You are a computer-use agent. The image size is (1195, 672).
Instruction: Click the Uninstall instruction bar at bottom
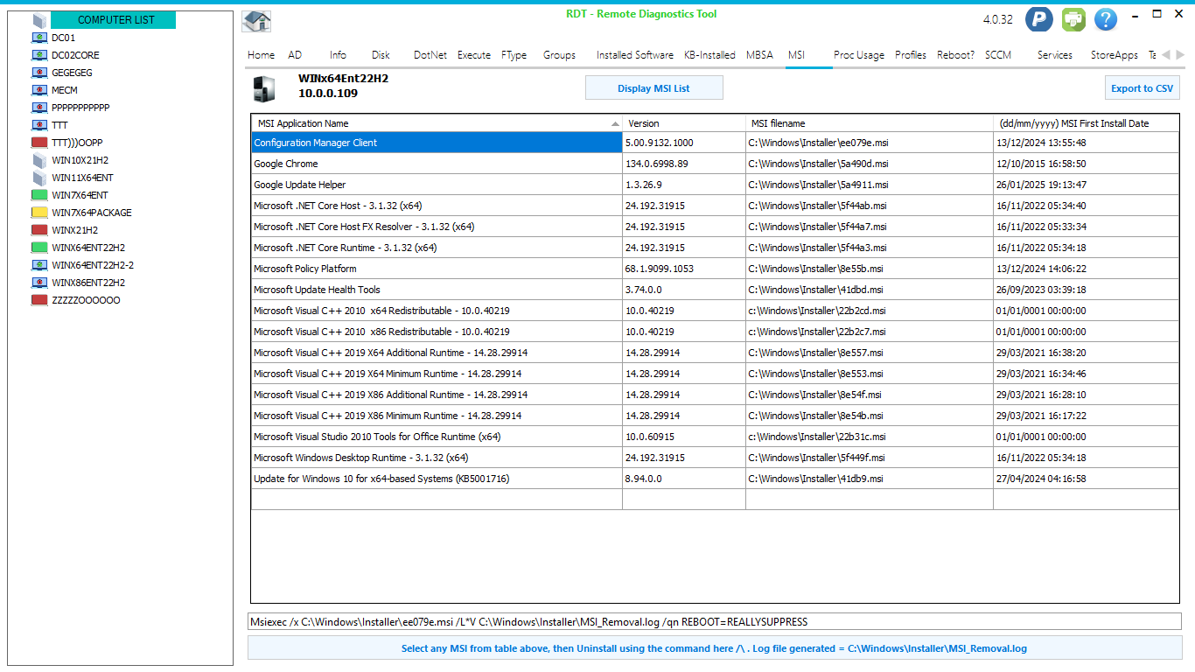pos(714,648)
